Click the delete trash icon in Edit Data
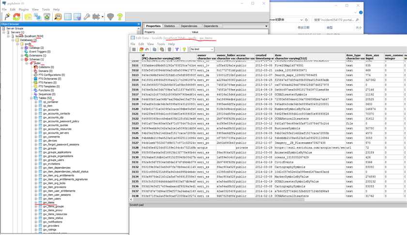The width and height of the screenshot is (407, 235). click(169, 49)
